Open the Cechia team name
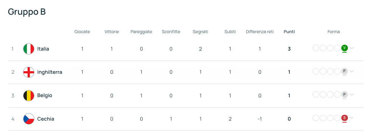The image size is (367, 137). pos(45,119)
